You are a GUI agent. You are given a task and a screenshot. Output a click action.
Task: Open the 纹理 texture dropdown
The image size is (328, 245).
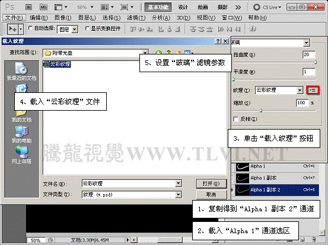pyautogui.click(x=300, y=90)
